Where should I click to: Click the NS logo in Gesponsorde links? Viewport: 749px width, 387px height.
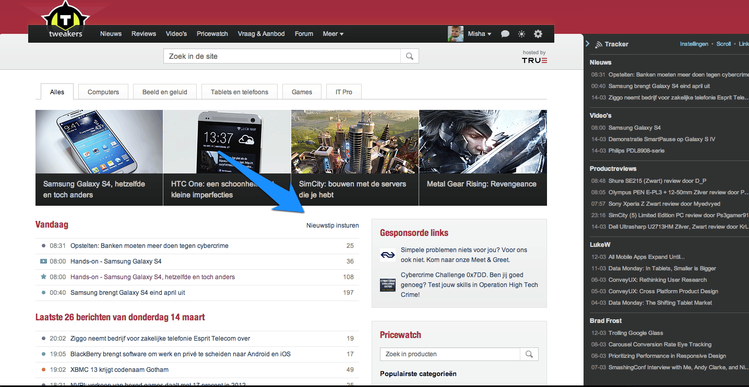click(387, 255)
